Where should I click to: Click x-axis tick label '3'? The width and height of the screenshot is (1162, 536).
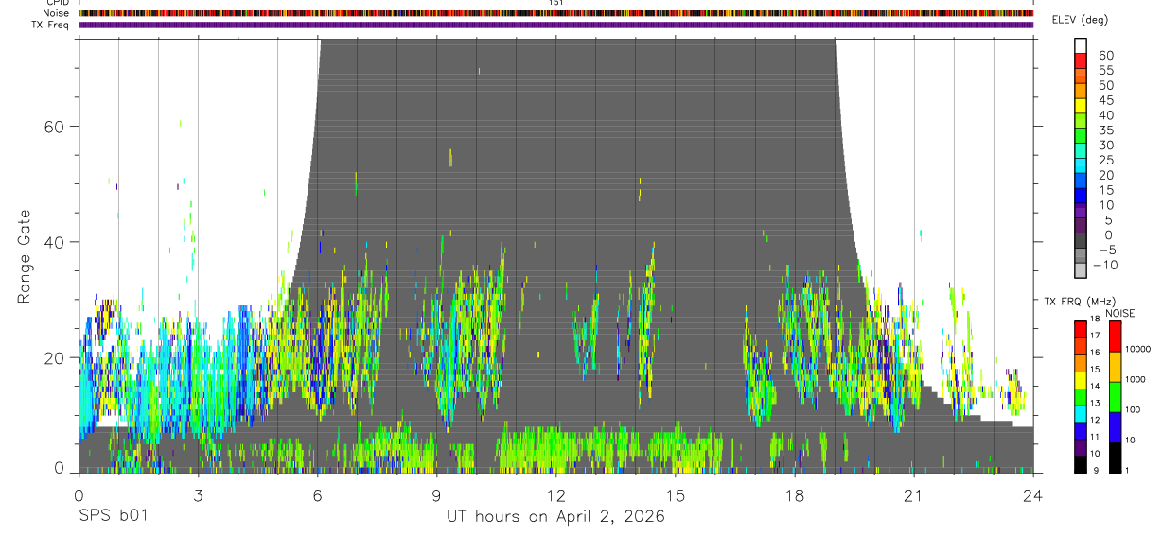point(198,494)
